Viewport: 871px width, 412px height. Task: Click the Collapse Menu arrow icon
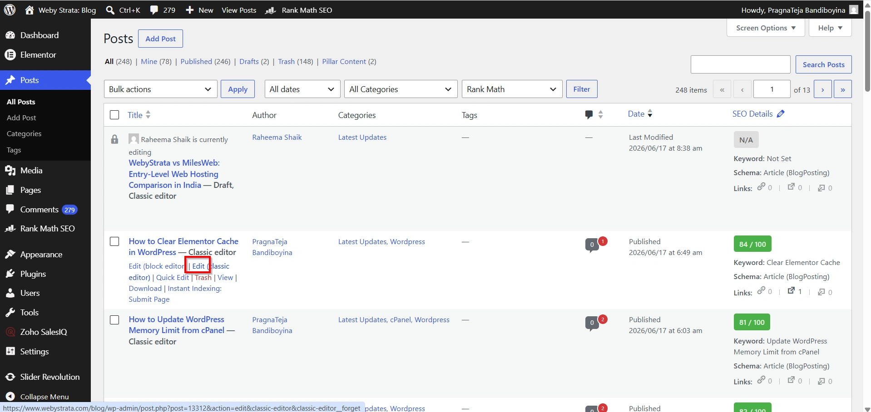[x=10, y=397]
